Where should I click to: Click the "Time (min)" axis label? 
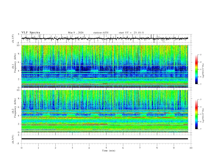[109, 151]
